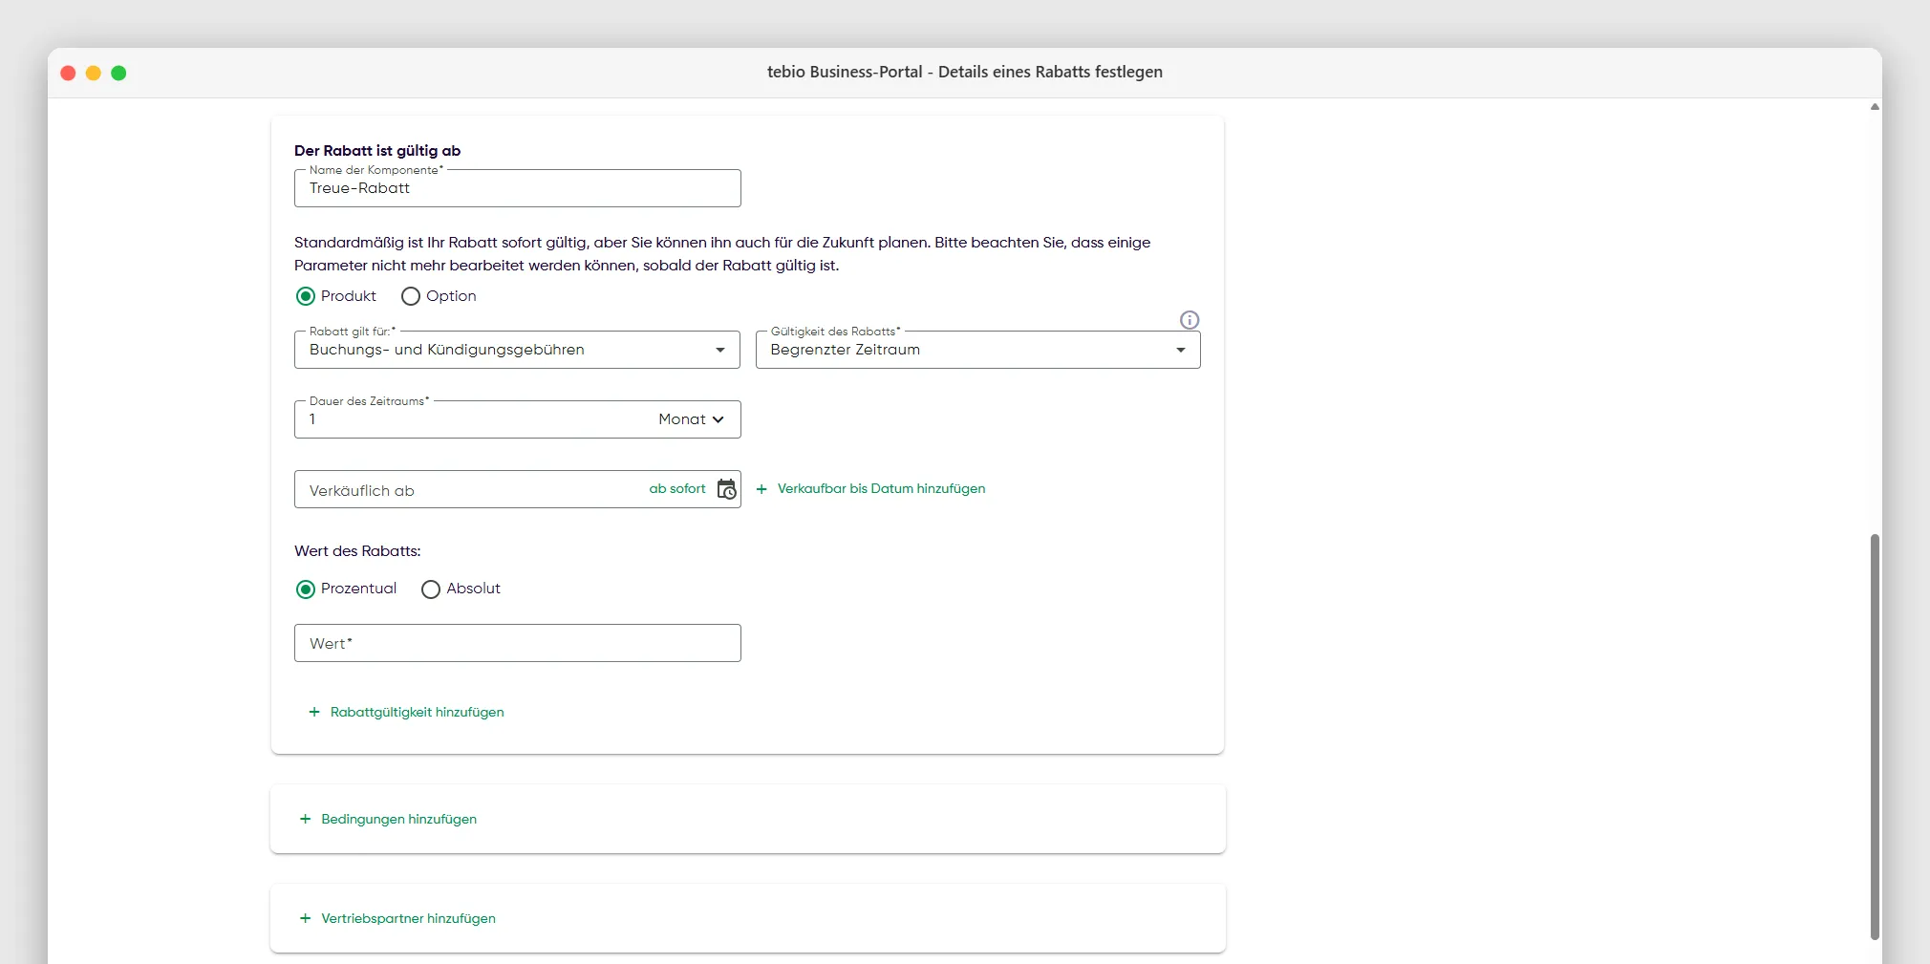Screen dimensions: 1930x964
Task: Open the calendar picker icon in Verkäuflich ab
Action: 727,489
